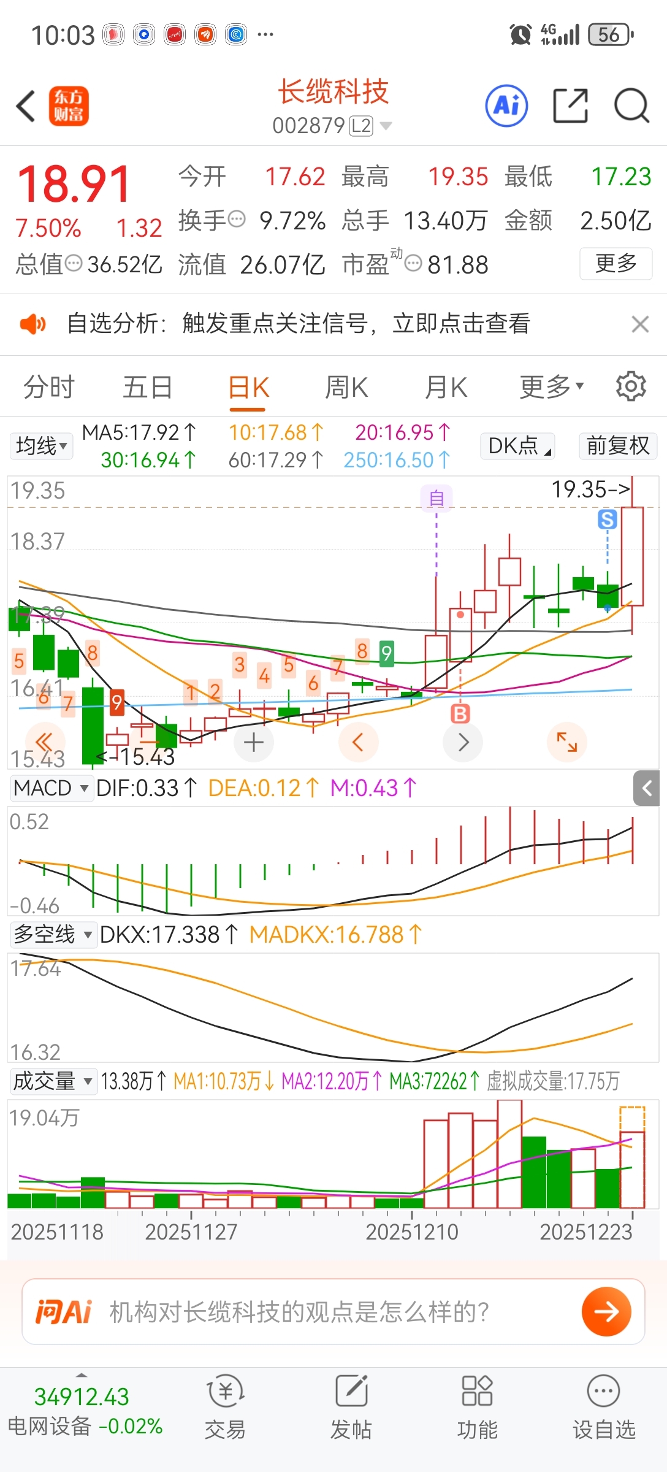Image resolution: width=667 pixels, height=1472 pixels.
Task: Tap the double-left arrow chart button
Action: [x=45, y=742]
